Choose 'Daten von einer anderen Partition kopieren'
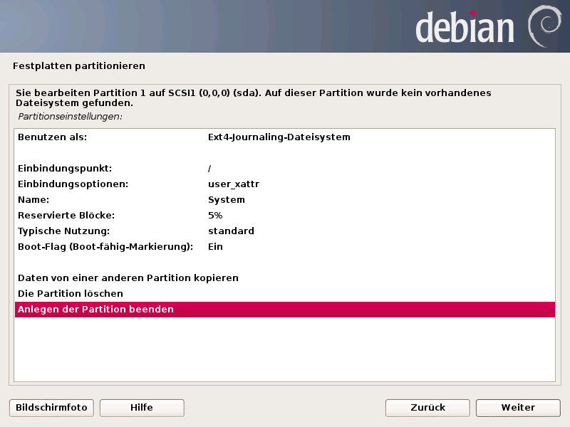The height and width of the screenshot is (427, 570). (128, 278)
